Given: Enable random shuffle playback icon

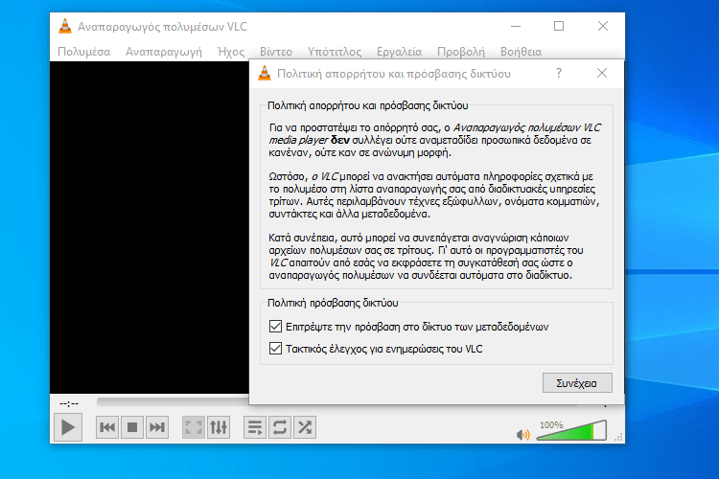Looking at the screenshot, I should coord(305,427).
